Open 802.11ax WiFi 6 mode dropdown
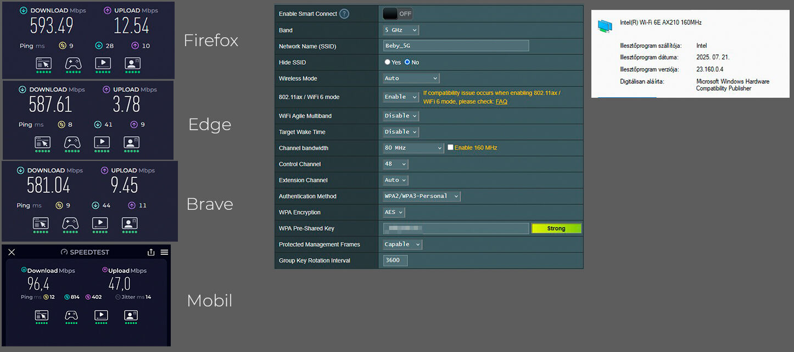 [x=402, y=97]
